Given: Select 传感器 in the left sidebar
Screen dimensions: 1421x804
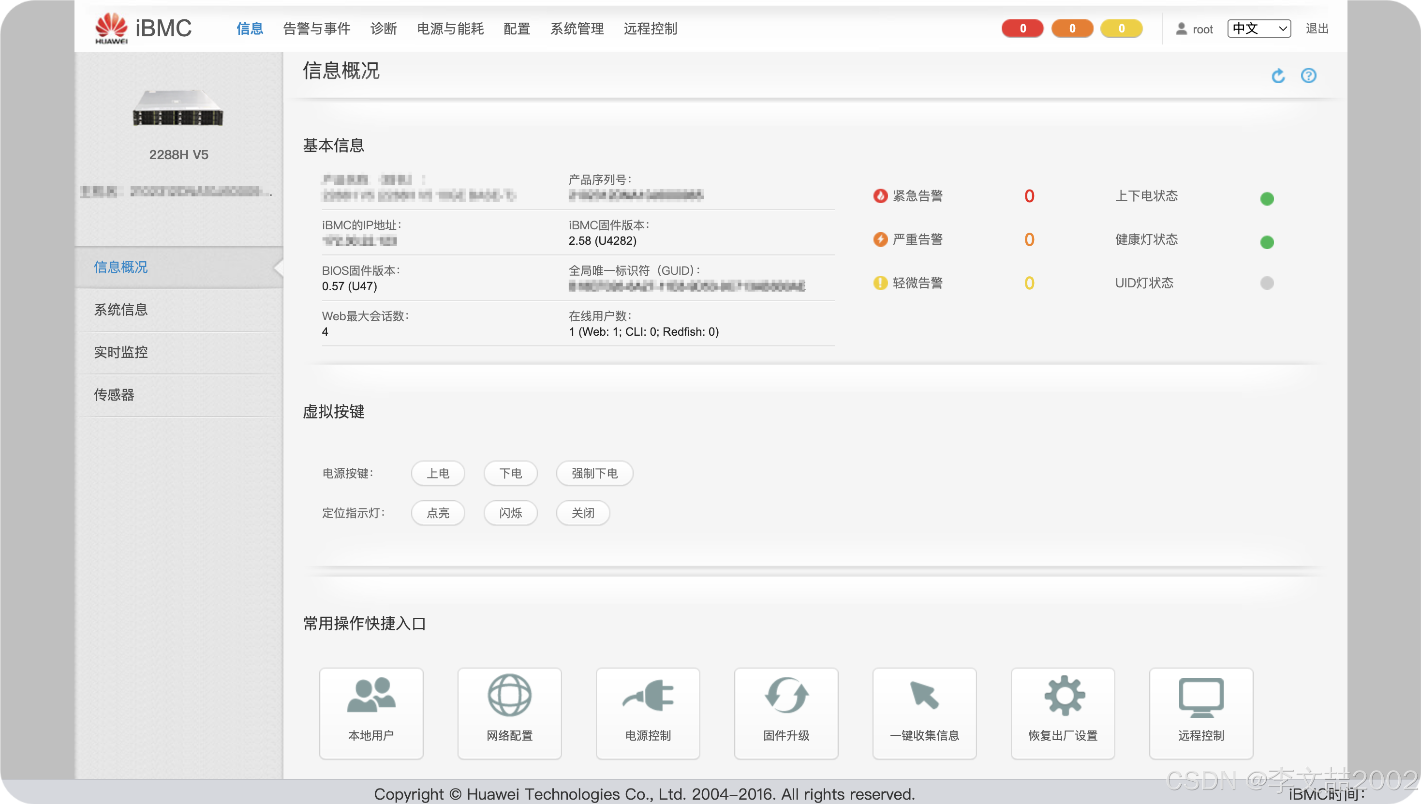Looking at the screenshot, I should 114,395.
